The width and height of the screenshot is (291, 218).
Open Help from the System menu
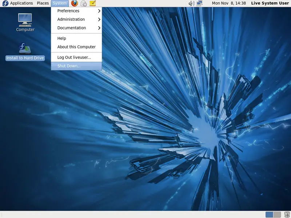click(76, 39)
